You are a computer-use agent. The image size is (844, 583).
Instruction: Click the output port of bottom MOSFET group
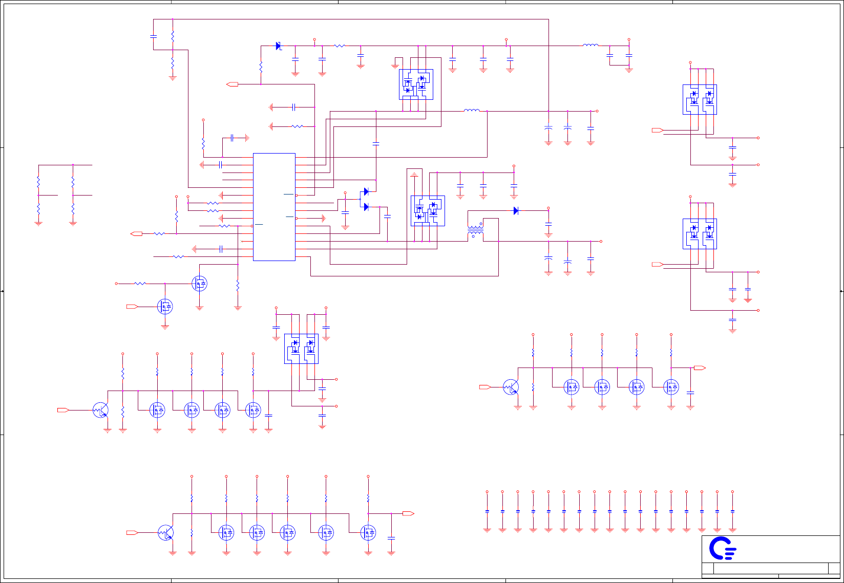(408, 513)
